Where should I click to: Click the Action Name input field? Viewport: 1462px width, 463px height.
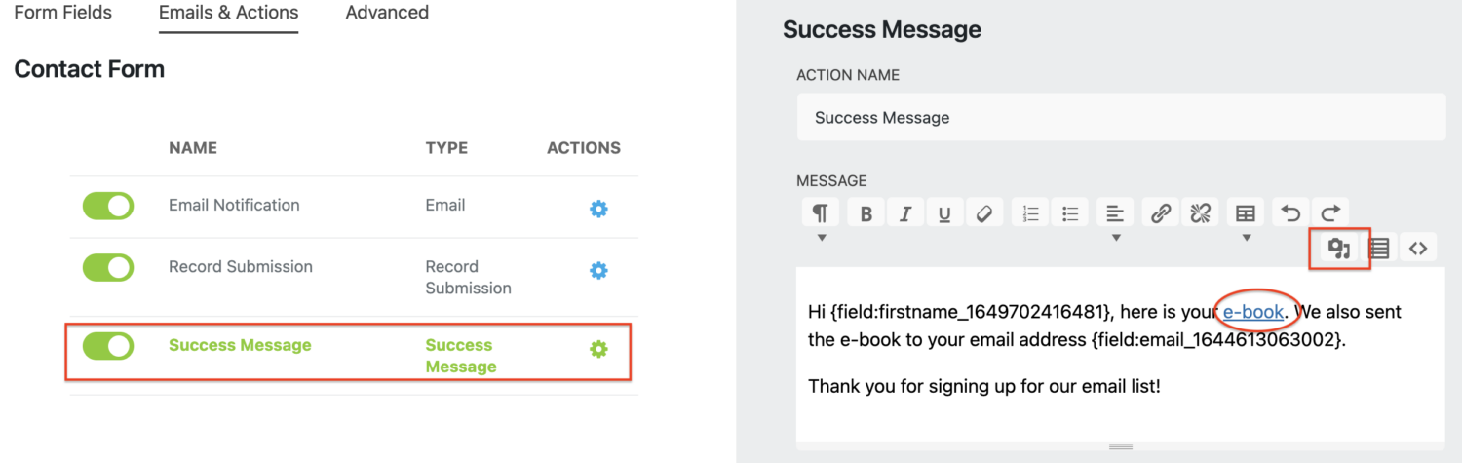coord(1121,118)
